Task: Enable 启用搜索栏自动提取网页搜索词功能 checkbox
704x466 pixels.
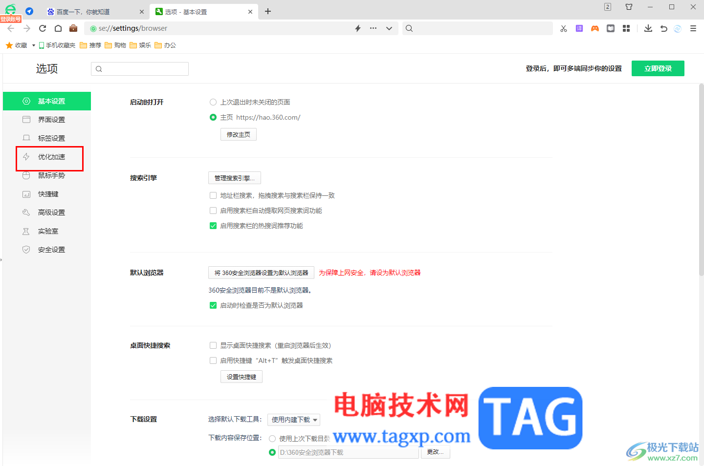Action: pyautogui.click(x=213, y=211)
